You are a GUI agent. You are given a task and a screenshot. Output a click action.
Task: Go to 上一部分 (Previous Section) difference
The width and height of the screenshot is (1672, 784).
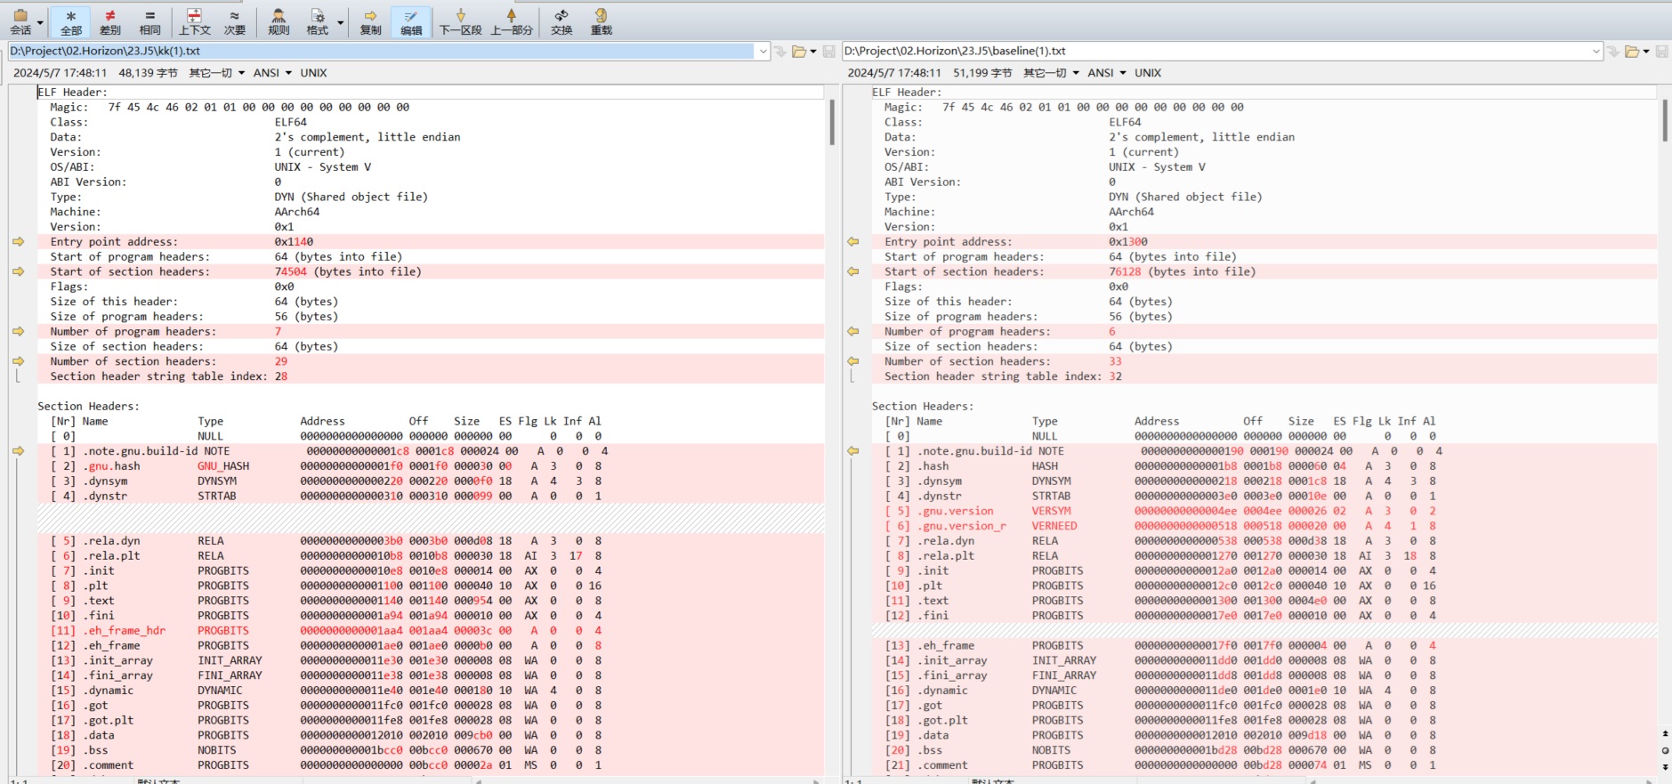pyautogui.click(x=511, y=21)
